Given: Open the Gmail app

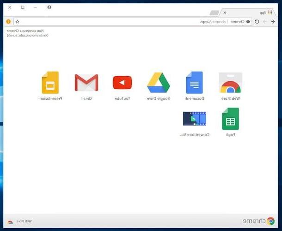Looking at the screenshot, I should pos(86,83).
